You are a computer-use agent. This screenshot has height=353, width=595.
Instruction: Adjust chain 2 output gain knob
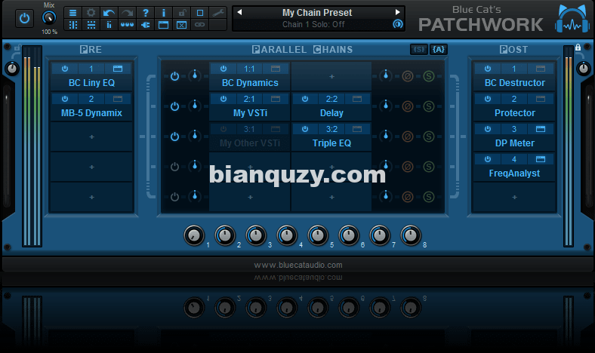386,106
